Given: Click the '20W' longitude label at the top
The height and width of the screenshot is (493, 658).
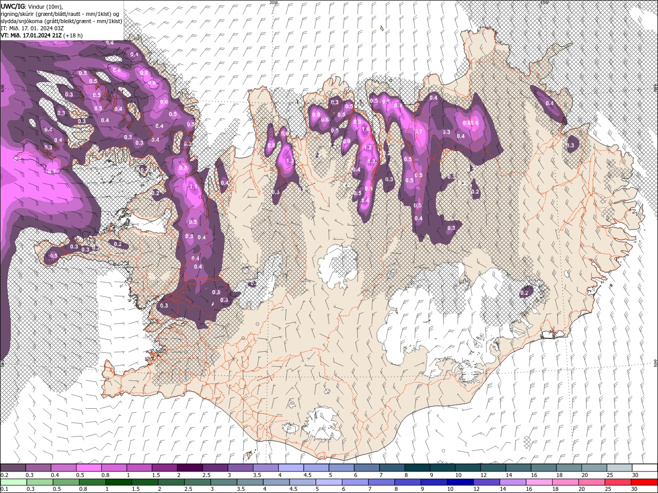Looking at the screenshot, I should pos(273,3).
